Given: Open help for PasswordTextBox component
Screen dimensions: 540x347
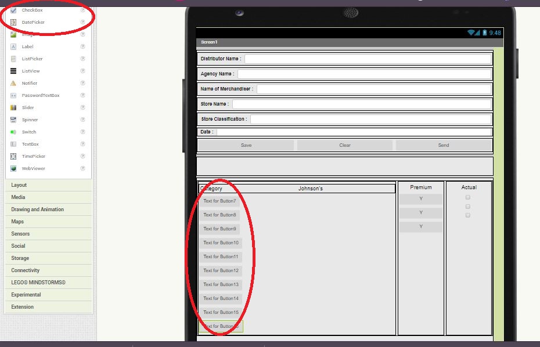Looking at the screenshot, I should [x=83, y=95].
